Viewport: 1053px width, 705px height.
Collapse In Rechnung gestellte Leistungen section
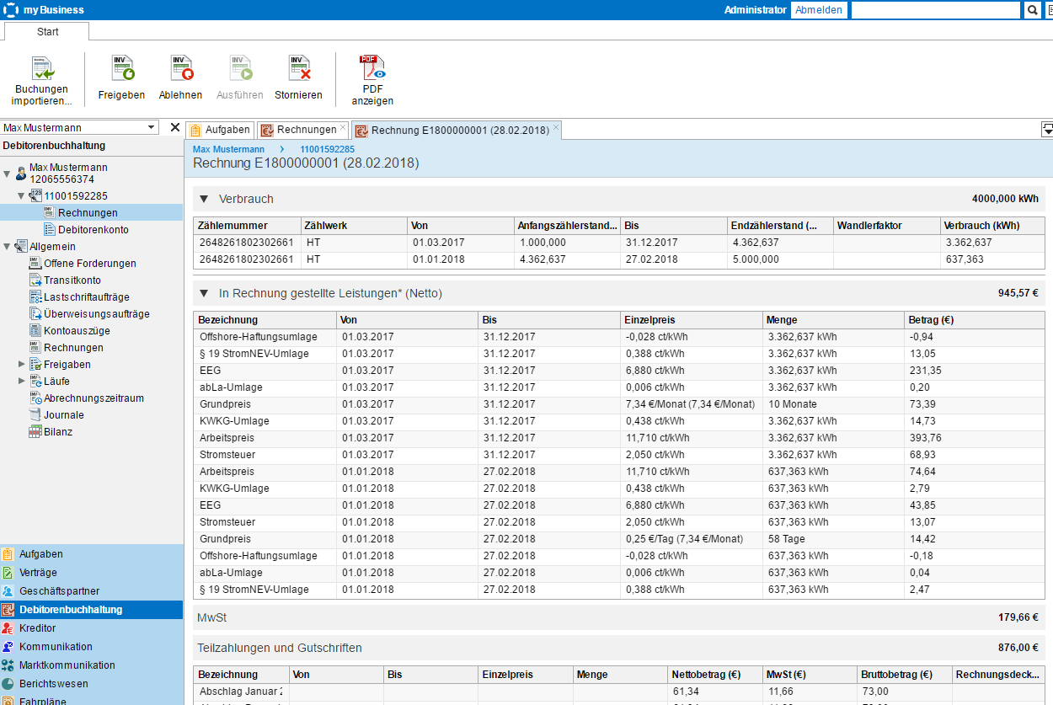point(204,293)
